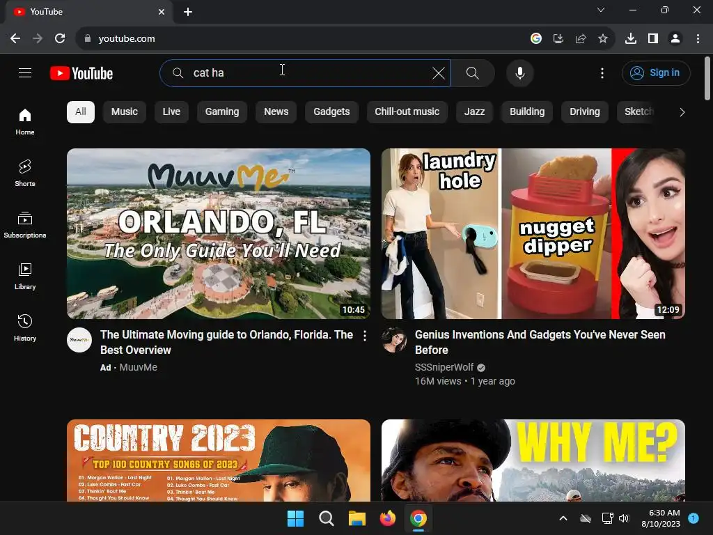Open the SSSniperWolf channel name
The height and width of the screenshot is (535, 713).
click(x=444, y=367)
